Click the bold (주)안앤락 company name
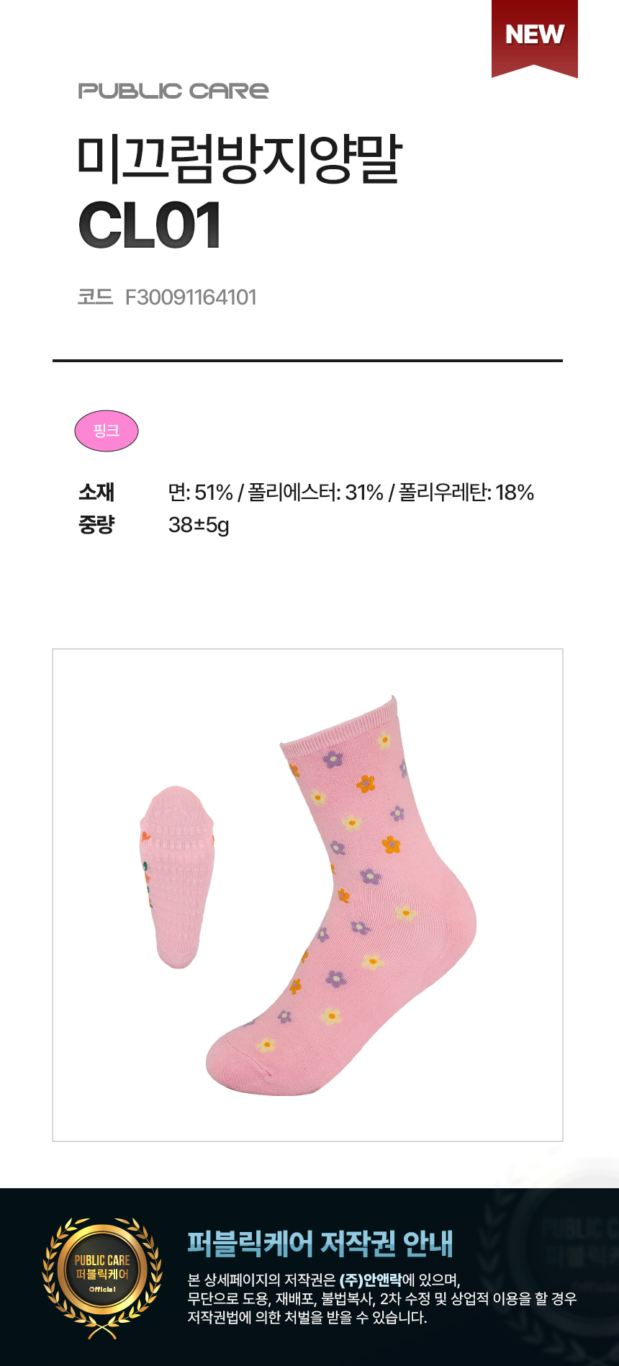The width and height of the screenshot is (619, 1366). click(371, 1280)
